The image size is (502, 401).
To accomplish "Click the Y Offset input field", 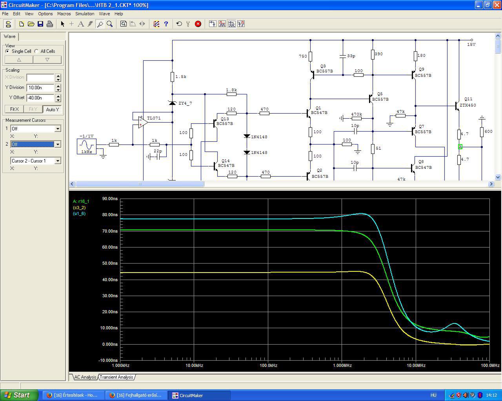I will pos(40,98).
